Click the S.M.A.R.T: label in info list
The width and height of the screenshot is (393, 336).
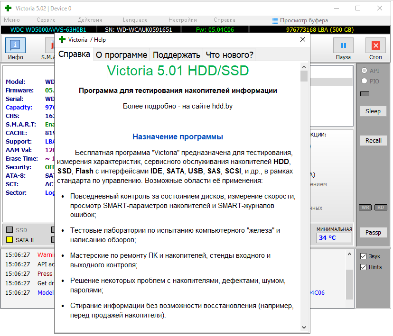pos(21,125)
